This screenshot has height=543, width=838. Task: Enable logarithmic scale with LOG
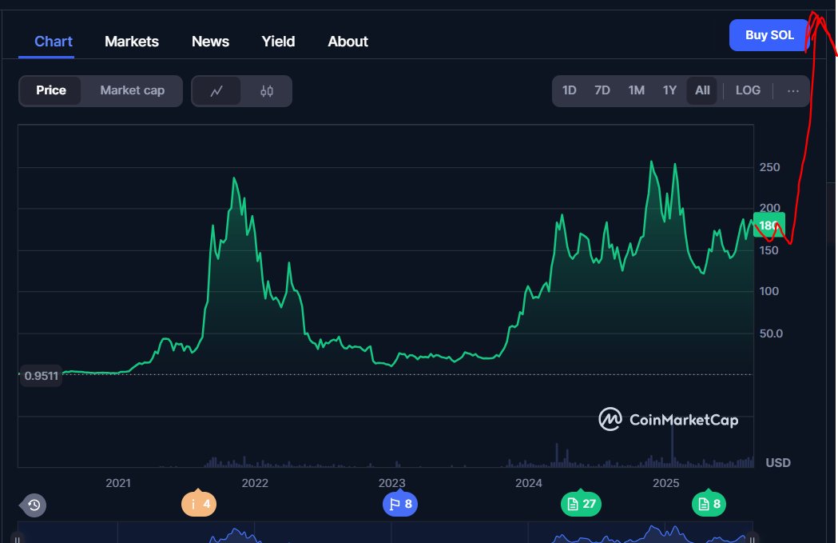click(748, 90)
